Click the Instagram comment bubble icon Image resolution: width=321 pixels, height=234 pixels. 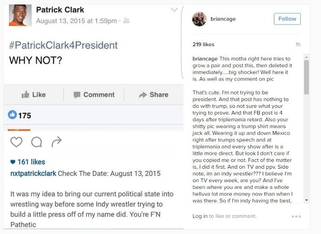pyautogui.click(x=37, y=142)
